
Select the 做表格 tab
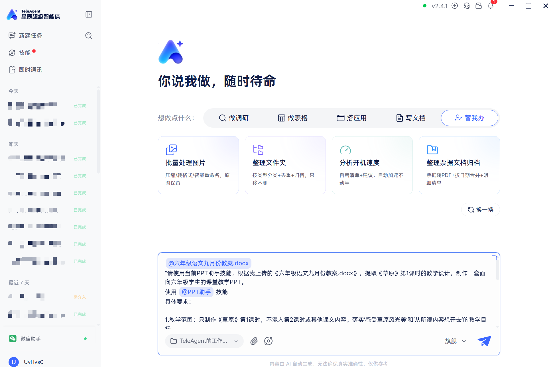click(x=293, y=118)
